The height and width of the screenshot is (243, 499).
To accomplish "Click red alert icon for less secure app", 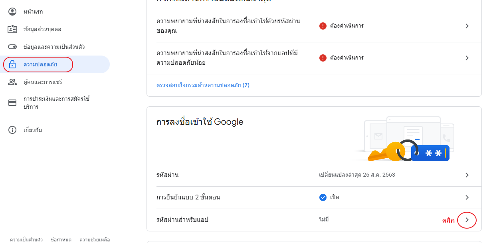I will 323,58.
